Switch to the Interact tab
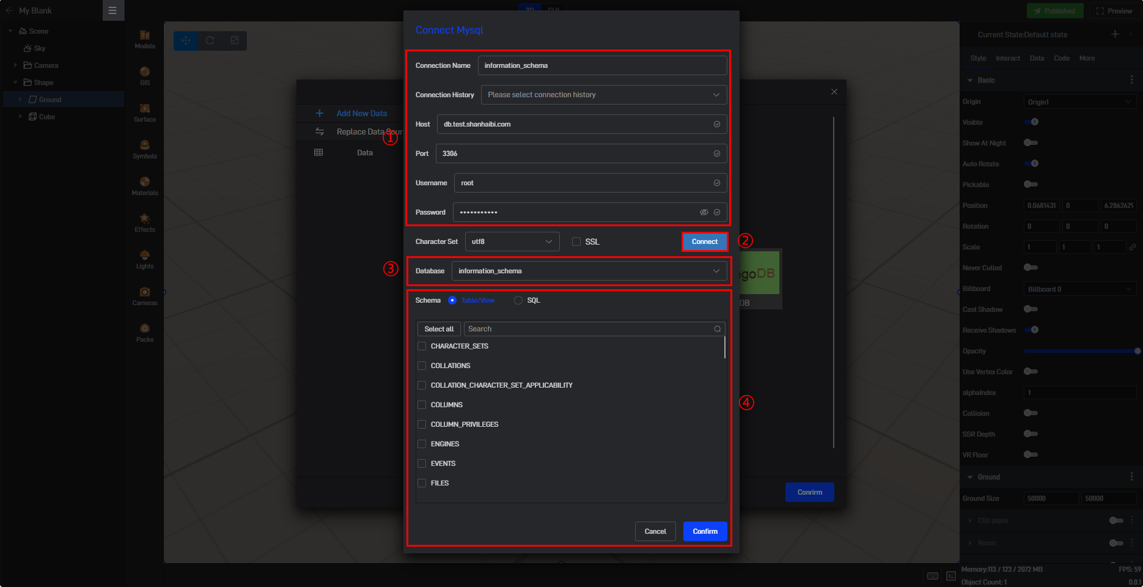The image size is (1143, 587). coord(1008,58)
